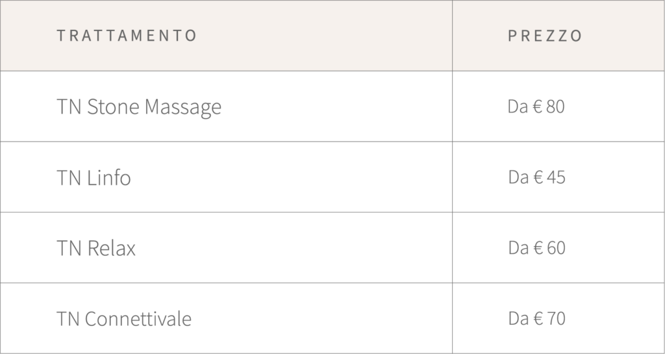This screenshot has height=354, width=665.
Task: Click the word "Stone" in the first row
Action: coord(113,107)
